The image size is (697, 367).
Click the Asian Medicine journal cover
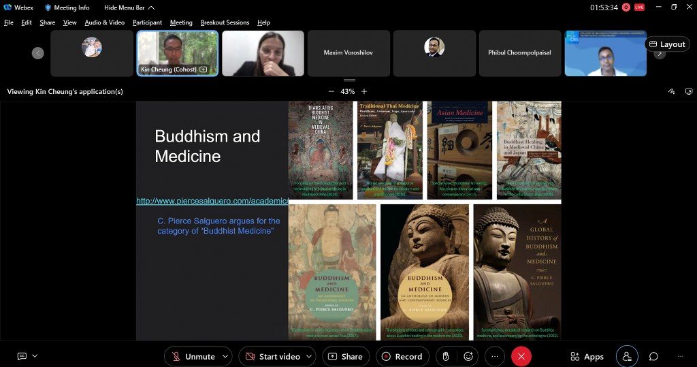[x=459, y=150]
